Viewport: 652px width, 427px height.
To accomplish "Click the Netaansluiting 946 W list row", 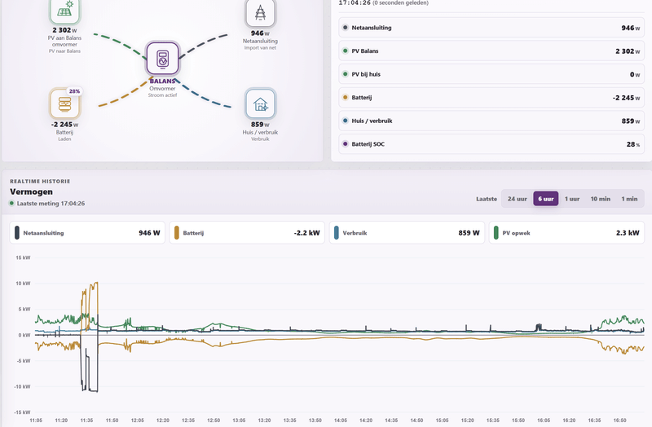I will coord(491,28).
